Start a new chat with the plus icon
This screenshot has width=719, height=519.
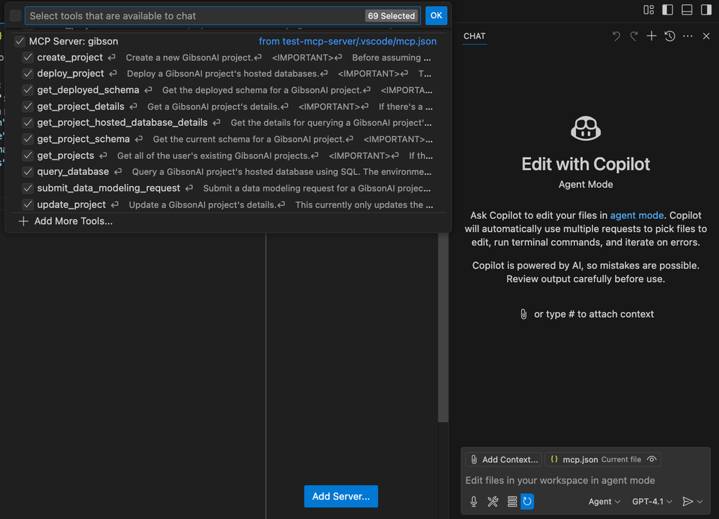651,36
